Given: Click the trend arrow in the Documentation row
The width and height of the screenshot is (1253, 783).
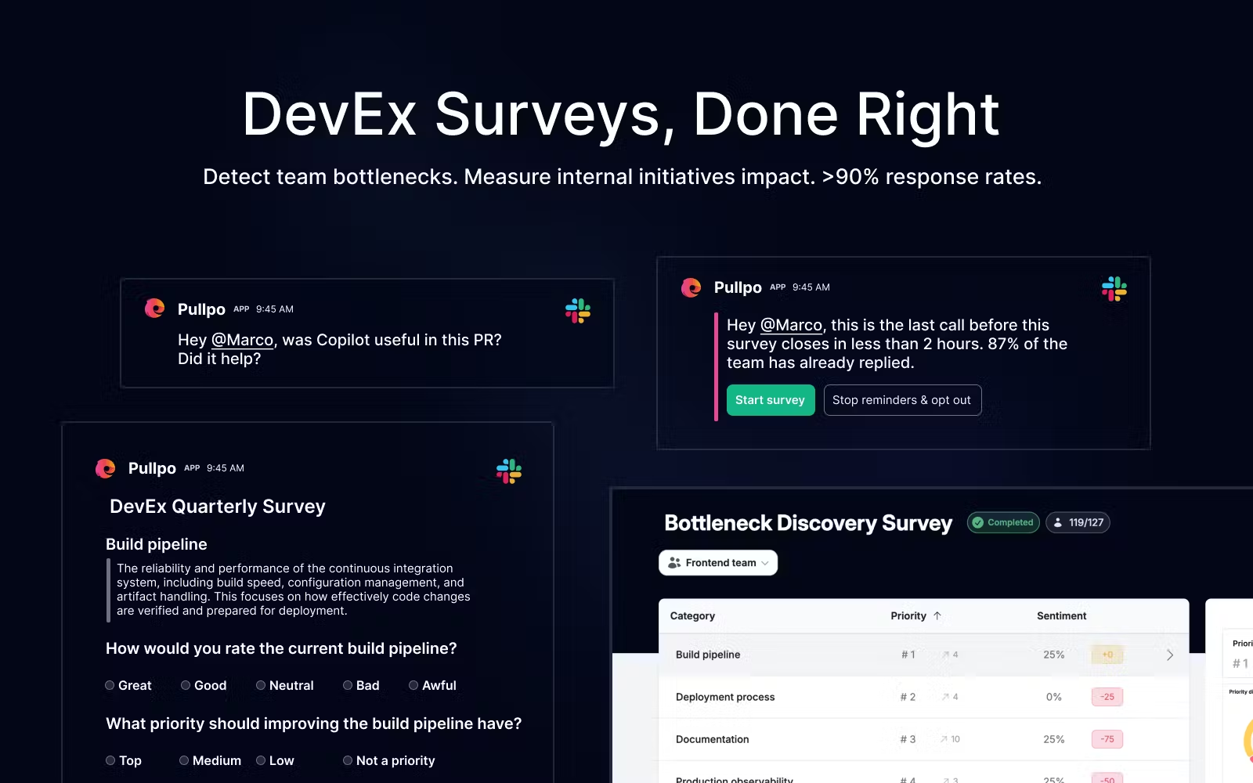Looking at the screenshot, I should click(x=944, y=739).
